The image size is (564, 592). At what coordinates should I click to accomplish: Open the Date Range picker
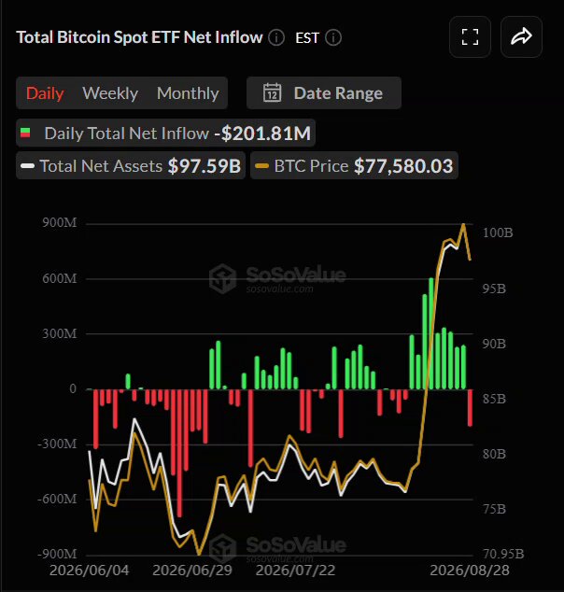pyautogui.click(x=324, y=92)
